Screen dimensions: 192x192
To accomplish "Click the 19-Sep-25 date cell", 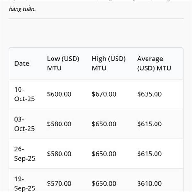I will pos(25,183).
